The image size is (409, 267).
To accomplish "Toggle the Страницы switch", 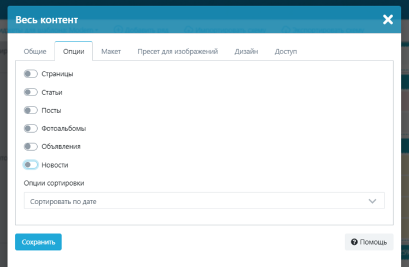I will (x=31, y=74).
